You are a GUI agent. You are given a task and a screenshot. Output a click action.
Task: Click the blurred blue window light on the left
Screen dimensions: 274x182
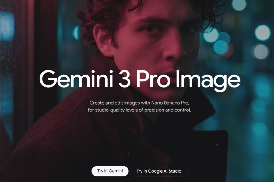(x=7, y=26)
